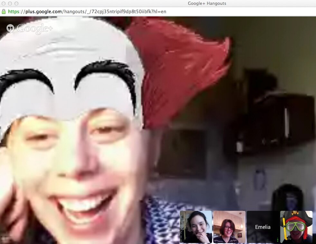This screenshot has width=316, height=244.
Task: Open thumbnail with pirate hat and snorkel
Action: point(296,227)
